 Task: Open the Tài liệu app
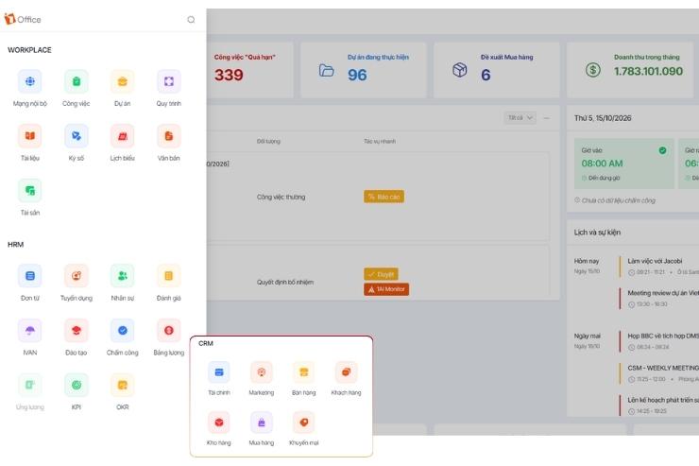(x=30, y=136)
